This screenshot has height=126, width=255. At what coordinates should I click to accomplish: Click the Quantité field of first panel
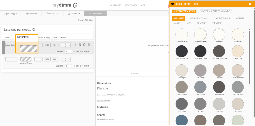coord(68,52)
